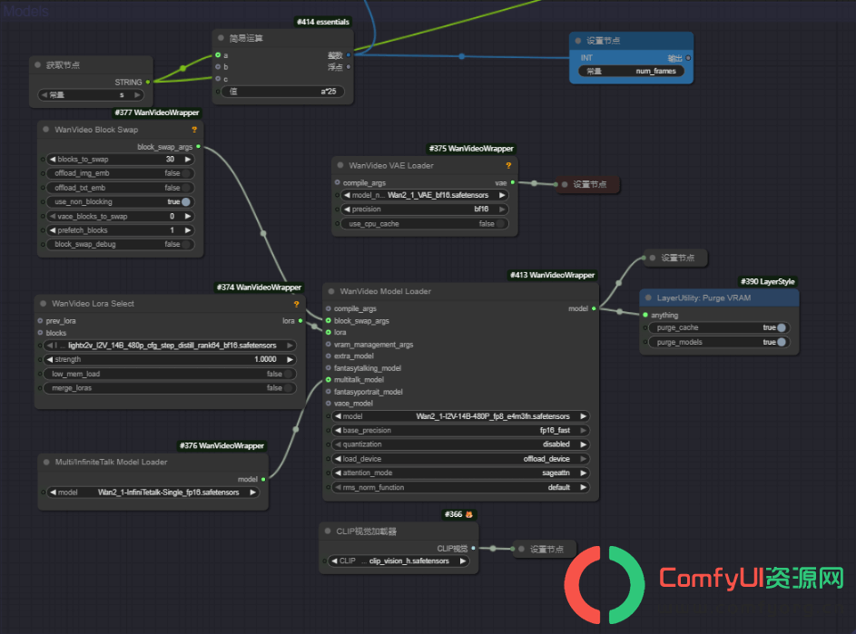Collapse the CLIP视觉加载器 node via its title dot

[x=328, y=531]
